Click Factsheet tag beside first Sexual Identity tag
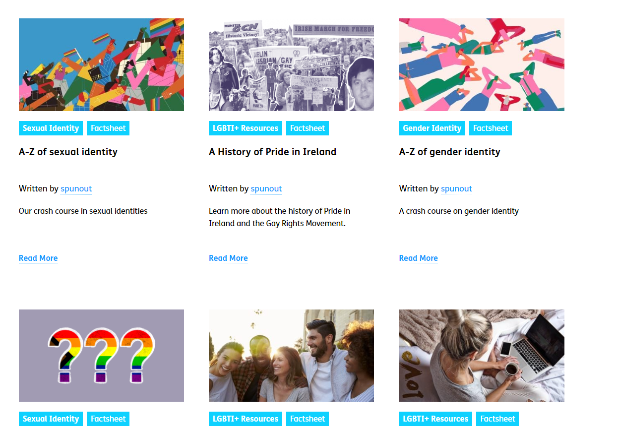The image size is (618, 430). [108, 128]
